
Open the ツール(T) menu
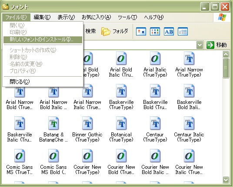click(127, 17)
